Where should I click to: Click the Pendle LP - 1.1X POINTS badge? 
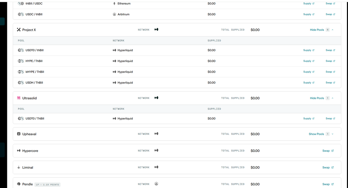click(x=47, y=185)
